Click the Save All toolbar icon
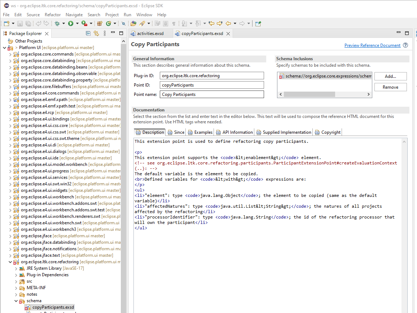The width and height of the screenshot is (417, 313). pyautogui.click(x=28, y=24)
